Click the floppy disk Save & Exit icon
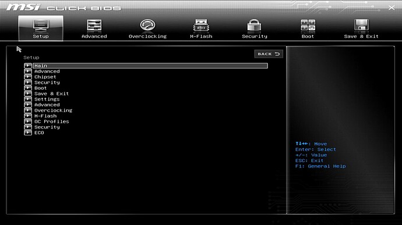The height and width of the screenshot is (225, 402). (361, 25)
